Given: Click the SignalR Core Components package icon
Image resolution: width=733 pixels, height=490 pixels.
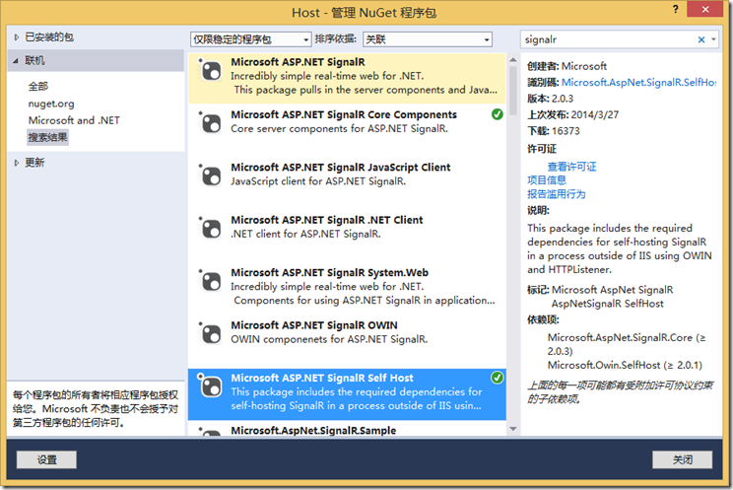Looking at the screenshot, I should [x=211, y=124].
